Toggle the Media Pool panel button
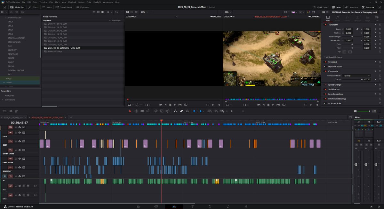Viewport: 384px width, 209px height. [17, 7]
